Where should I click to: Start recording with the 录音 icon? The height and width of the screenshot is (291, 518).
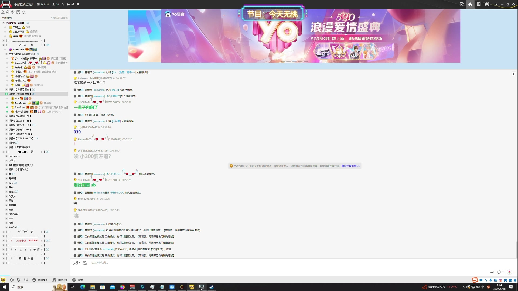77,280
